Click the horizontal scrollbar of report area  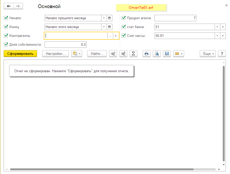(112, 169)
